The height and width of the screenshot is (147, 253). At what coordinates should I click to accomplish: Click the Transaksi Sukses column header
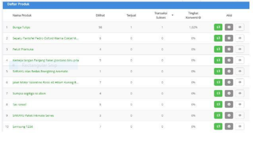click(x=161, y=15)
